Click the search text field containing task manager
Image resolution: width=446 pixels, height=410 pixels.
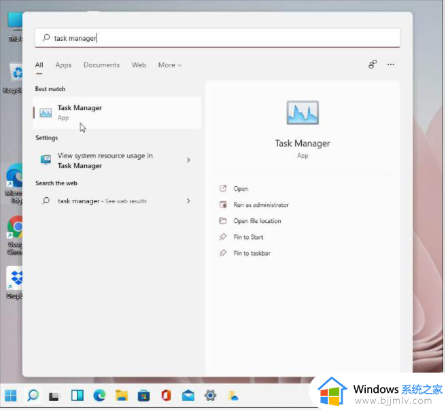(218, 38)
